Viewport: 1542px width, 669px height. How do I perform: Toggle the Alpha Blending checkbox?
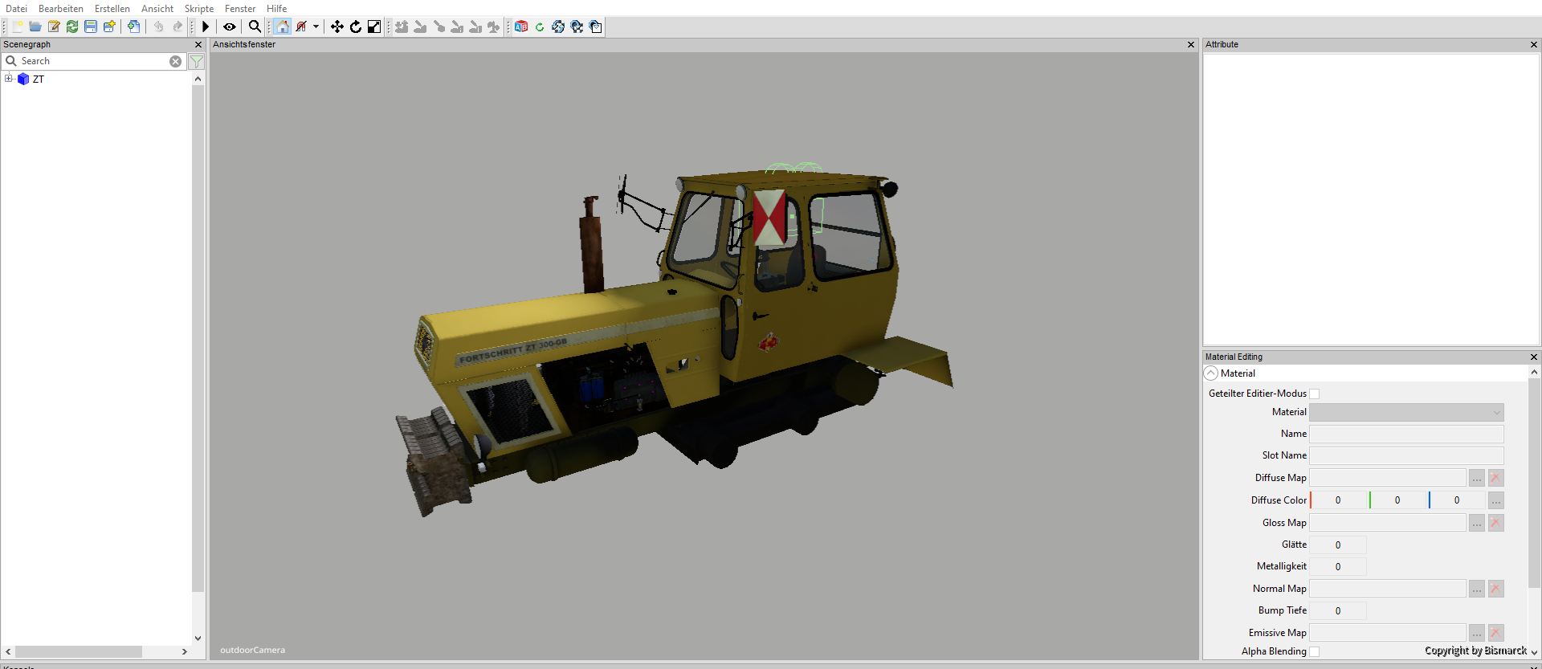[x=1315, y=651]
